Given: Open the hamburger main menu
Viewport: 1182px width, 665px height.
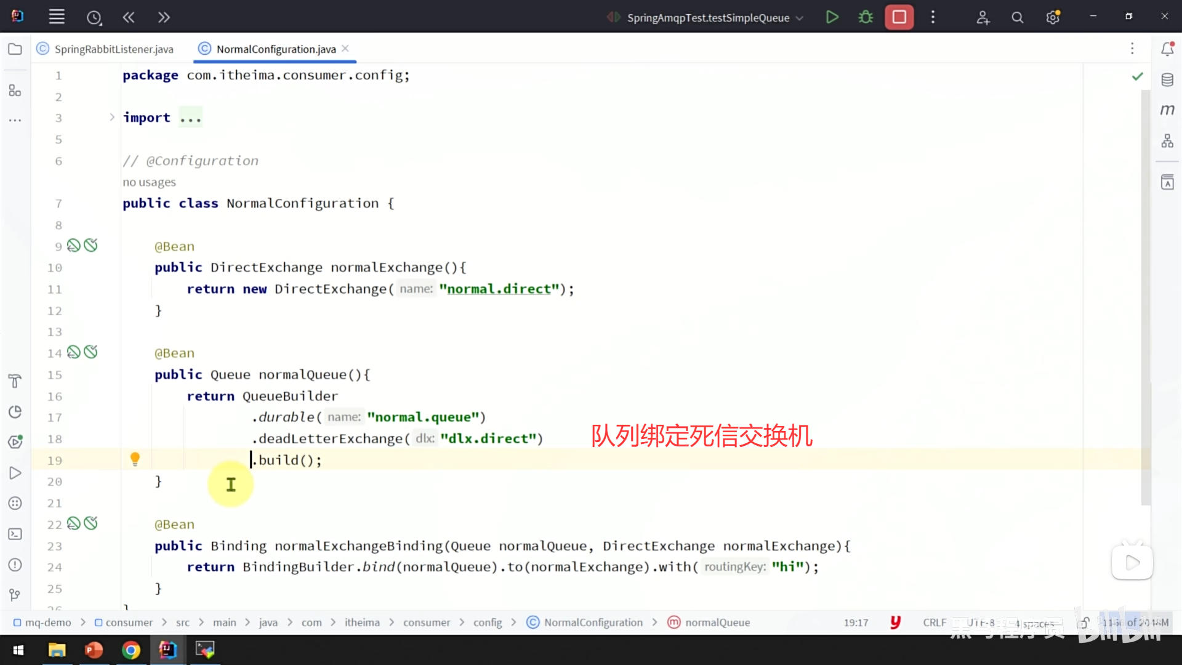Looking at the screenshot, I should pos(57,17).
